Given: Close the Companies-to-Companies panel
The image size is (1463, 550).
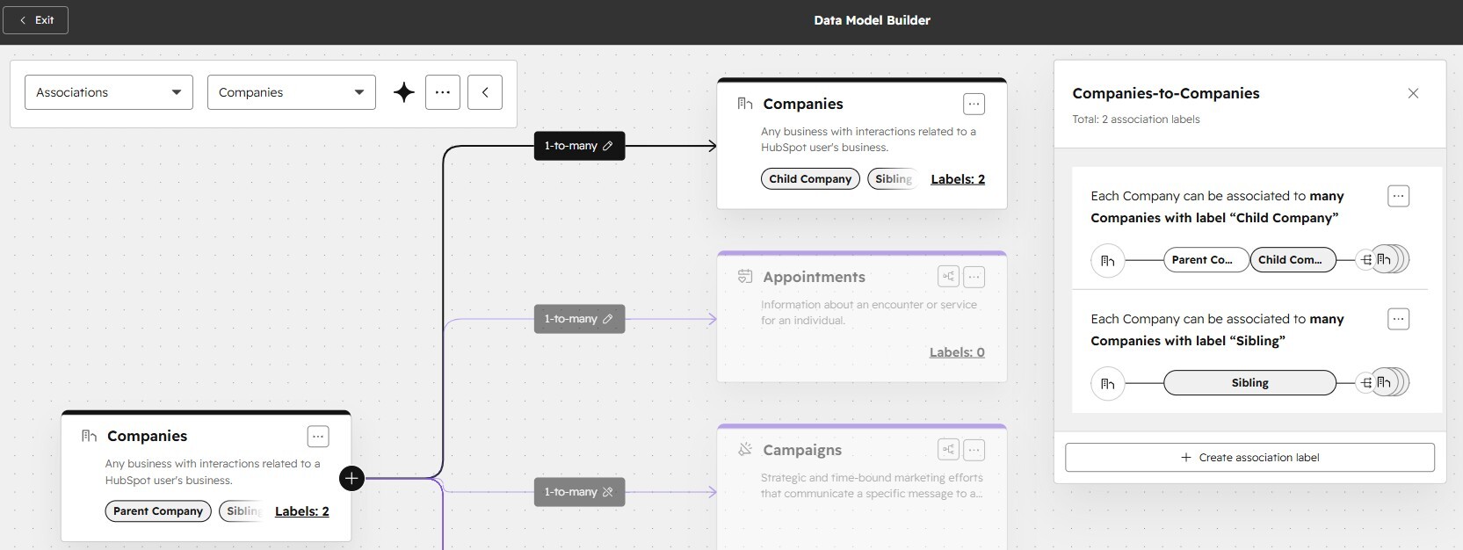Looking at the screenshot, I should (x=1413, y=93).
